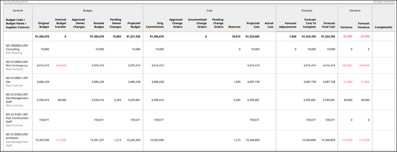Screen dimensions: 397x152
Task: Click the total Projected Budget value 91,321,535
Action: click(x=133, y=36)
